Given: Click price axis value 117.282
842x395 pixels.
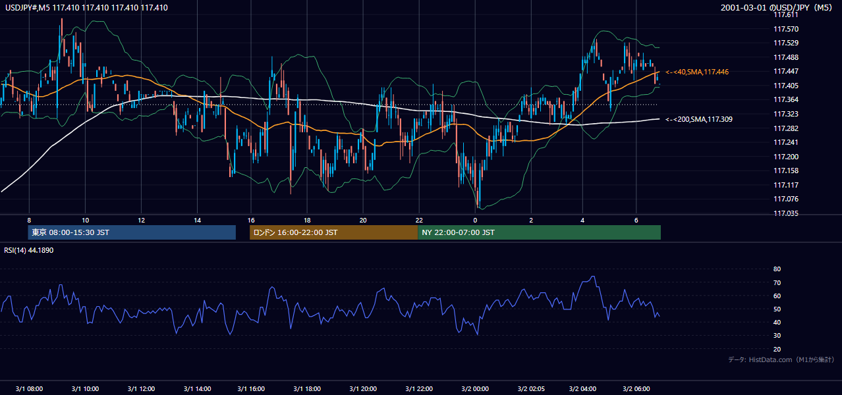Looking at the screenshot, I should pyautogui.click(x=785, y=128).
